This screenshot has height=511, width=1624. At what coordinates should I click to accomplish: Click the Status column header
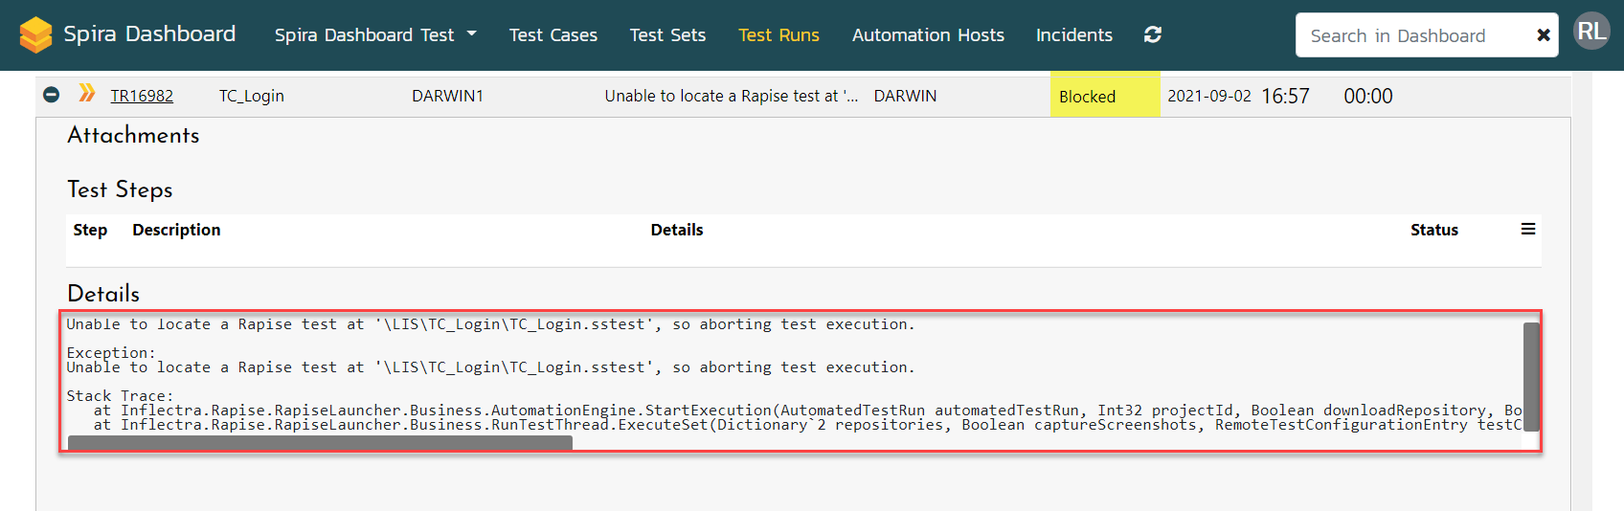(x=1433, y=230)
